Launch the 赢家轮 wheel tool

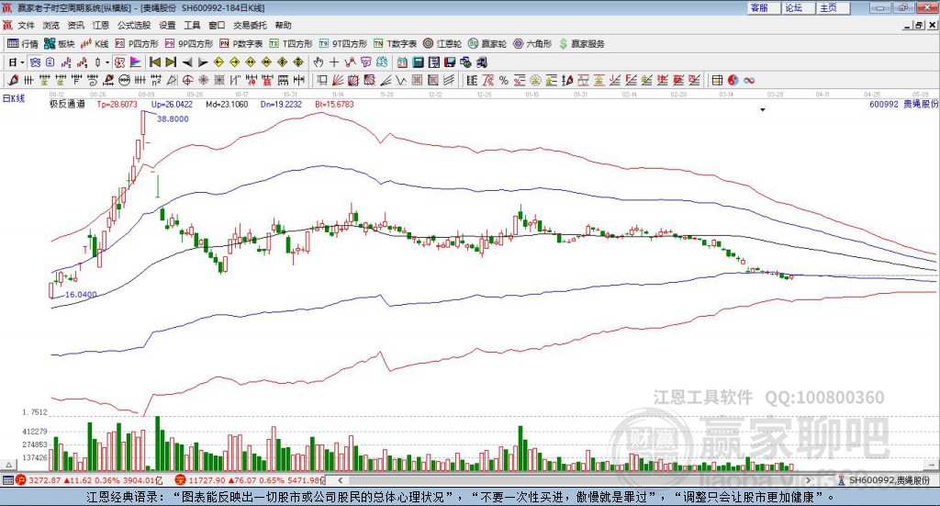coord(487,44)
